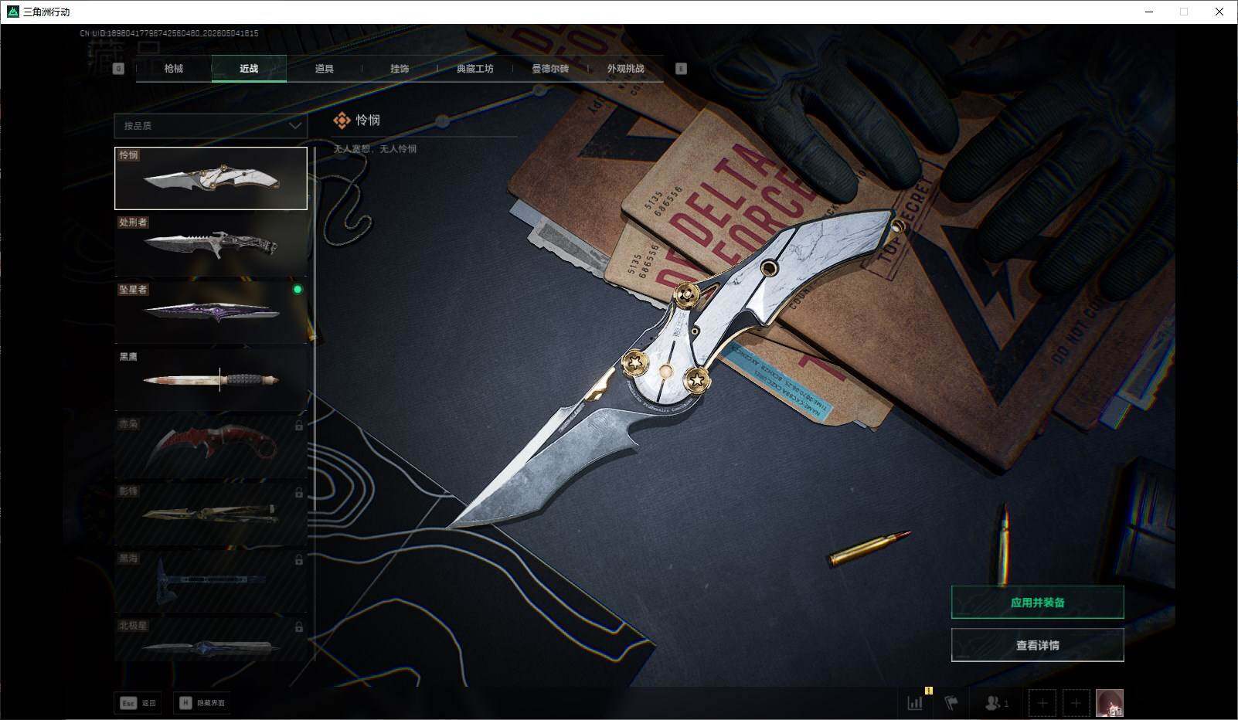Click the flag icon in bottom bar
The height and width of the screenshot is (720, 1238).
951,703
